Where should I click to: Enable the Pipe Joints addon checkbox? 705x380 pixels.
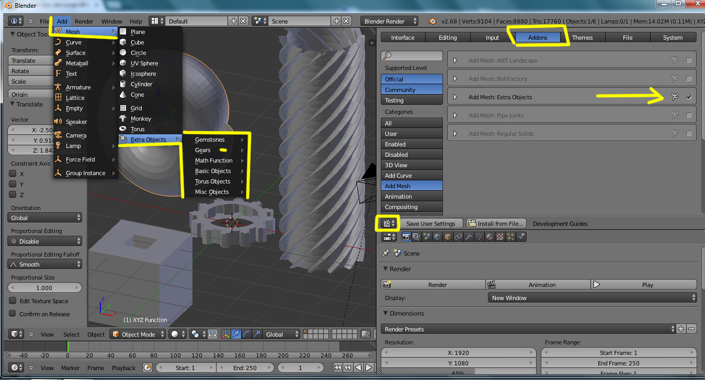(x=689, y=116)
